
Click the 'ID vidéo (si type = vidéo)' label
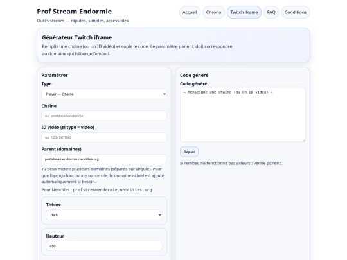pyautogui.click(x=67, y=128)
